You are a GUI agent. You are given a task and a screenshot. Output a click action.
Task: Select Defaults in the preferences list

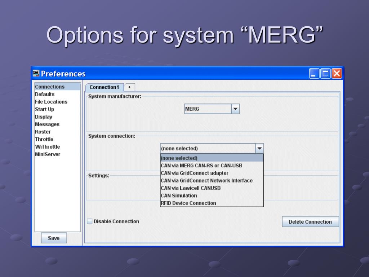click(57, 94)
